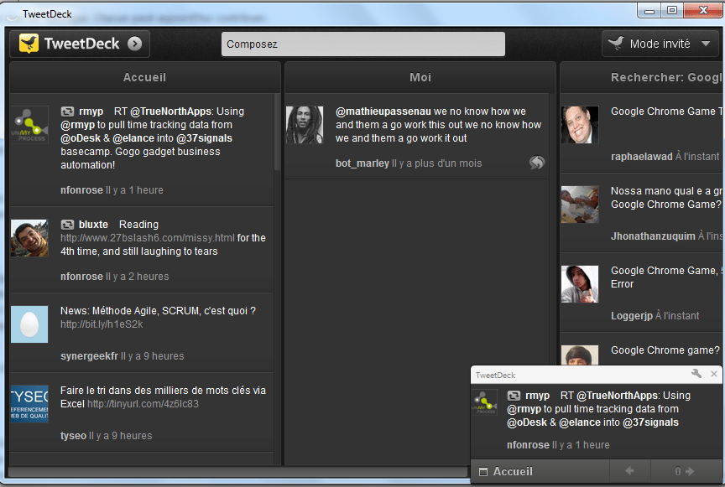Open the Mode invité dropdown arrow
Image resolution: width=725 pixels, height=487 pixels.
706,44
